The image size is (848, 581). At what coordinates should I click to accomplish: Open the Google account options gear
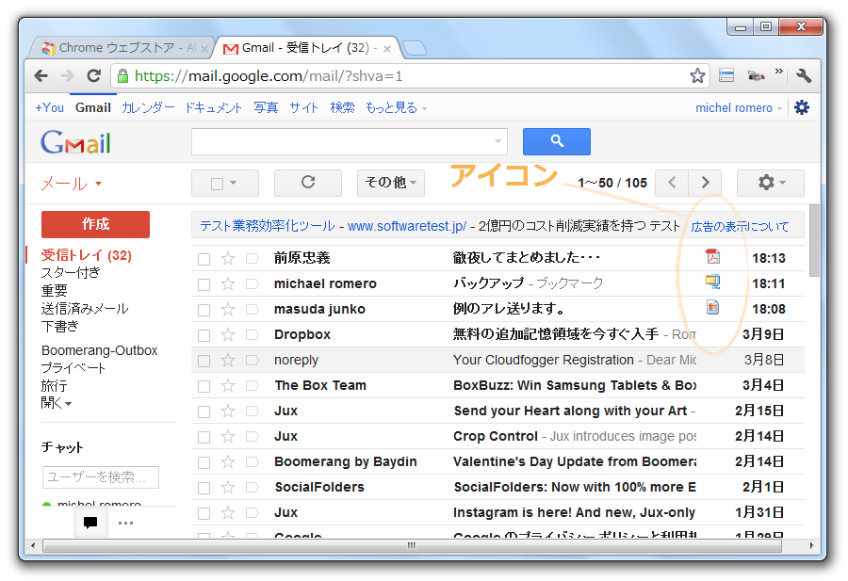(x=802, y=107)
